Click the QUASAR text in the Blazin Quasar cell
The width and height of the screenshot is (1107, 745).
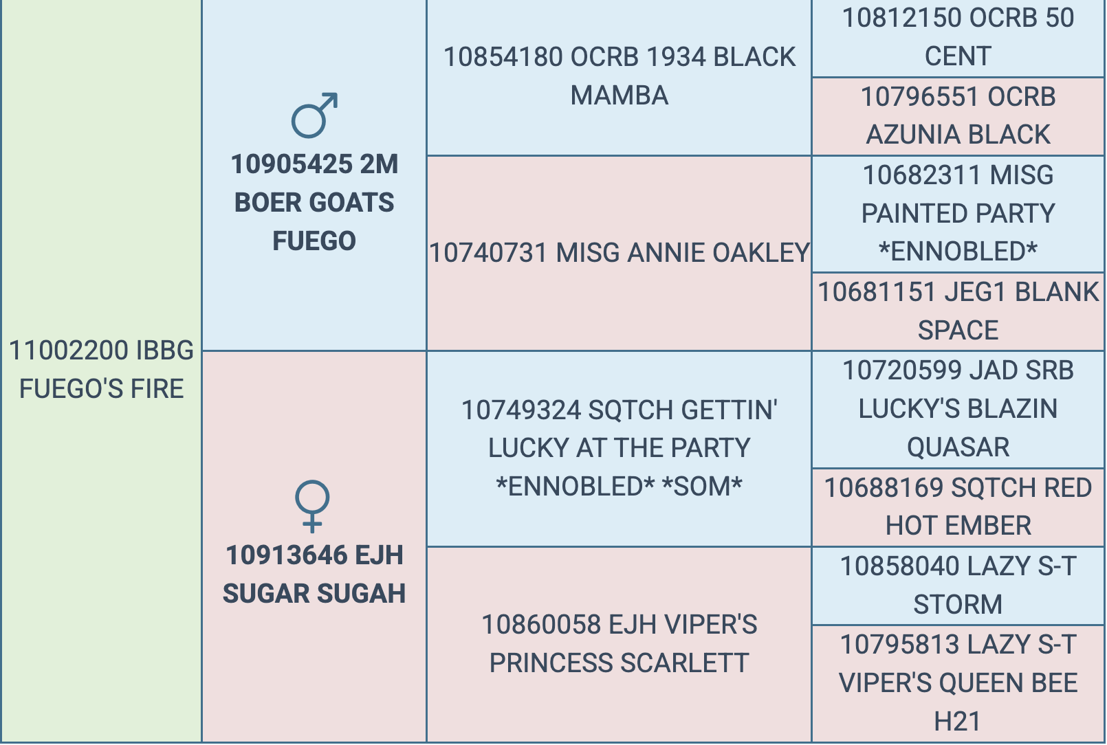958,447
